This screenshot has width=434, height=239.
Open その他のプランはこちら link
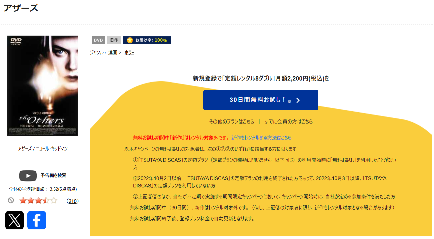click(x=232, y=121)
